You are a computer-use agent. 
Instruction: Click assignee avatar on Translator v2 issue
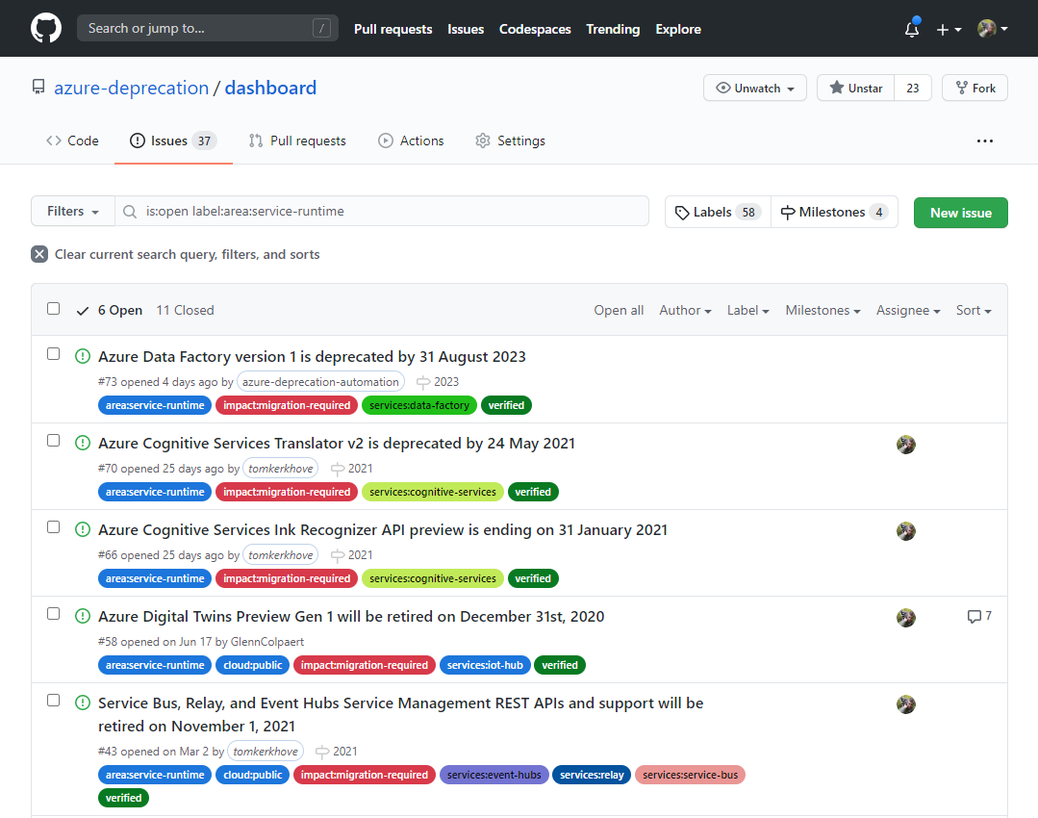(x=905, y=445)
